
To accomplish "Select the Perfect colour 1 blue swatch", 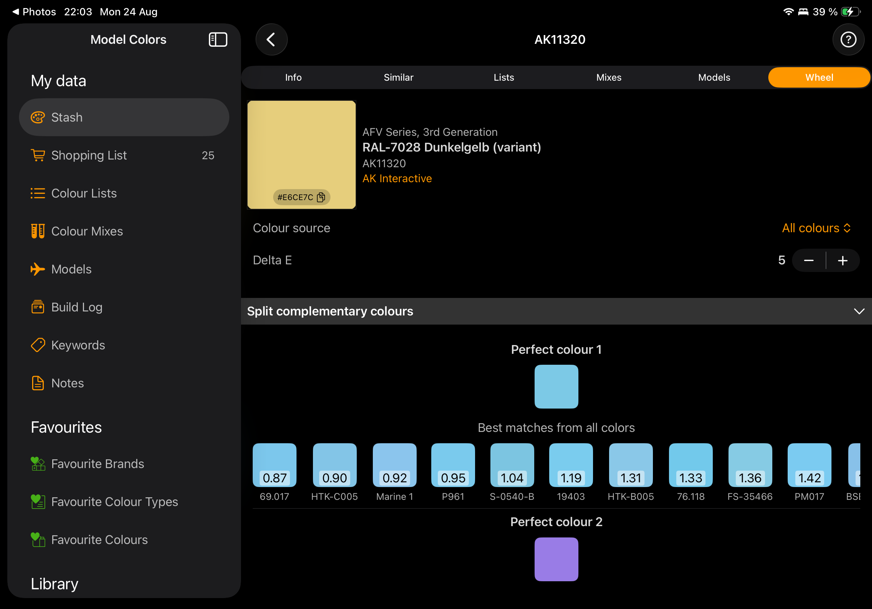I will (x=557, y=387).
